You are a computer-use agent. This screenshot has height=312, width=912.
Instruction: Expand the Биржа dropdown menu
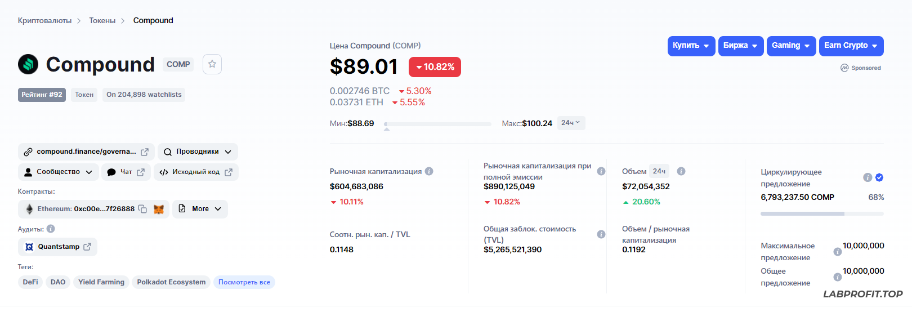[740, 46]
